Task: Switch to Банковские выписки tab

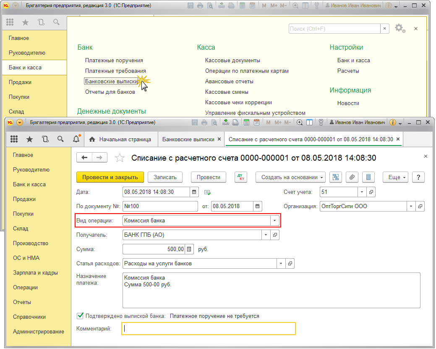Action: pos(188,139)
